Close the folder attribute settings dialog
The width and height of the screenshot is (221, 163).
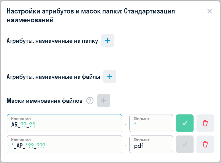209,11
